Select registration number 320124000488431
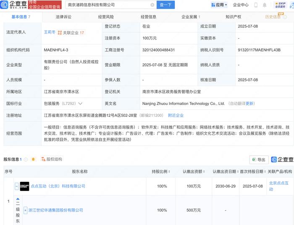 pos(158,50)
